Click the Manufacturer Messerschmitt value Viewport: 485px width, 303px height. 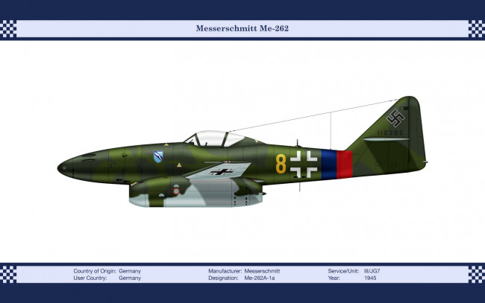pos(262,271)
